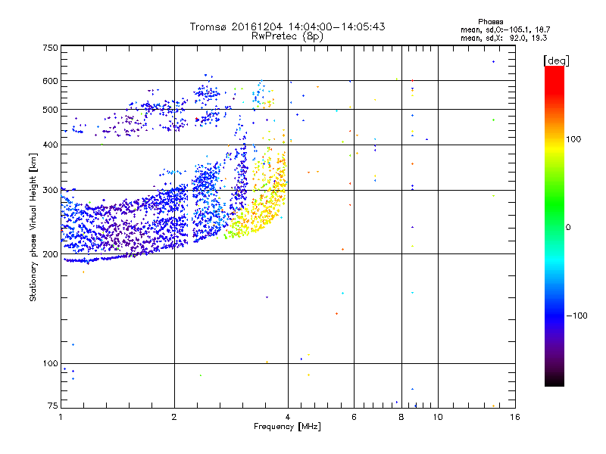Click the colorbar '0' tick label

[568, 227]
